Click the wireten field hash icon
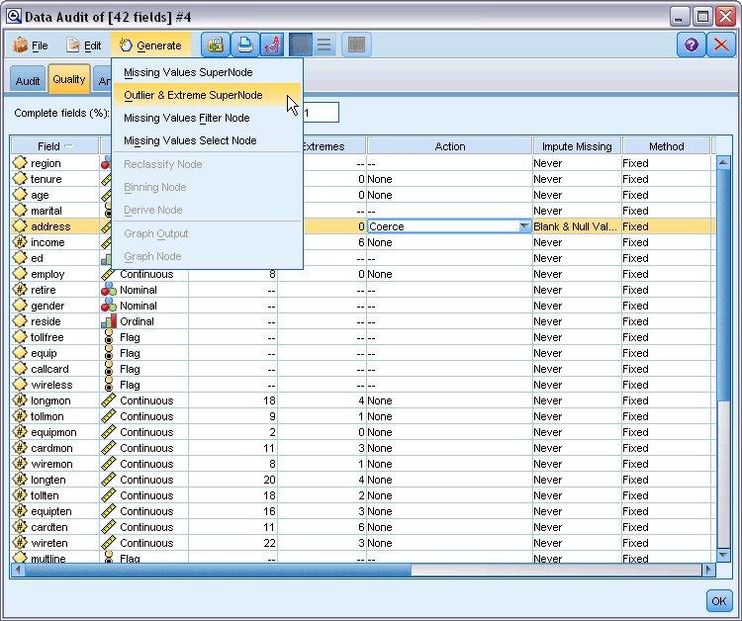The width and height of the screenshot is (742, 621). point(20,543)
